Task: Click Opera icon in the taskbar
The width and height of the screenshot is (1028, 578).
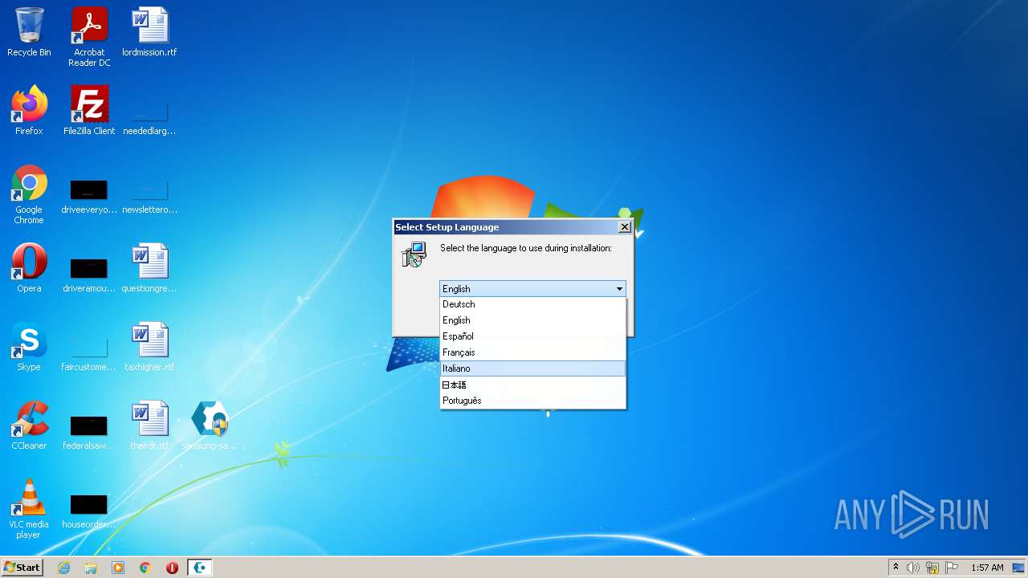Action: [172, 568]
